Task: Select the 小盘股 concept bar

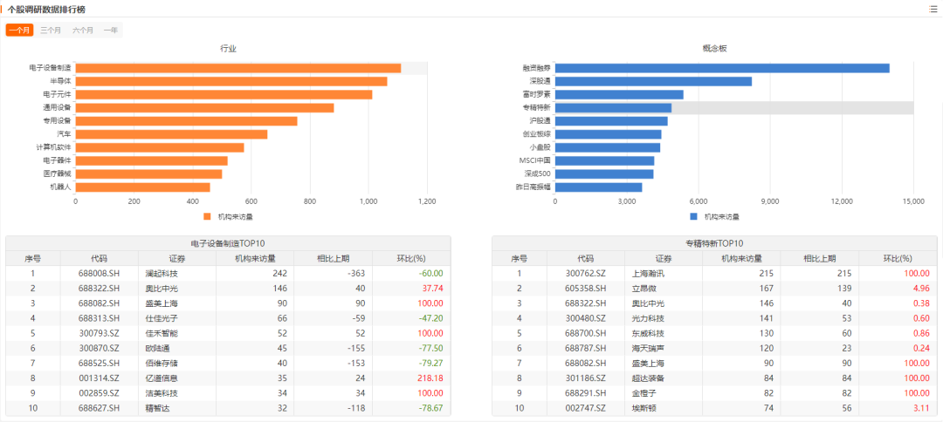Action: pos(608,147)
